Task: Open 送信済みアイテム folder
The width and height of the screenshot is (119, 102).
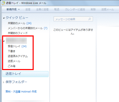Action: tap(18, 56)
